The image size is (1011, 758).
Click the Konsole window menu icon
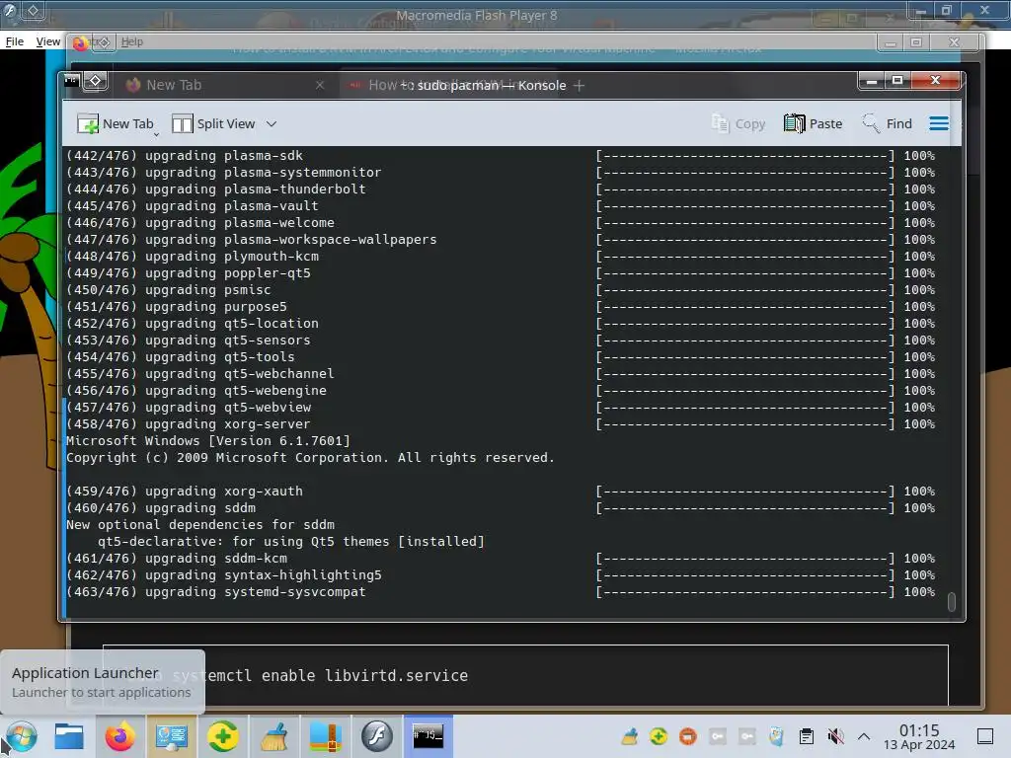(x=71, y=81)
